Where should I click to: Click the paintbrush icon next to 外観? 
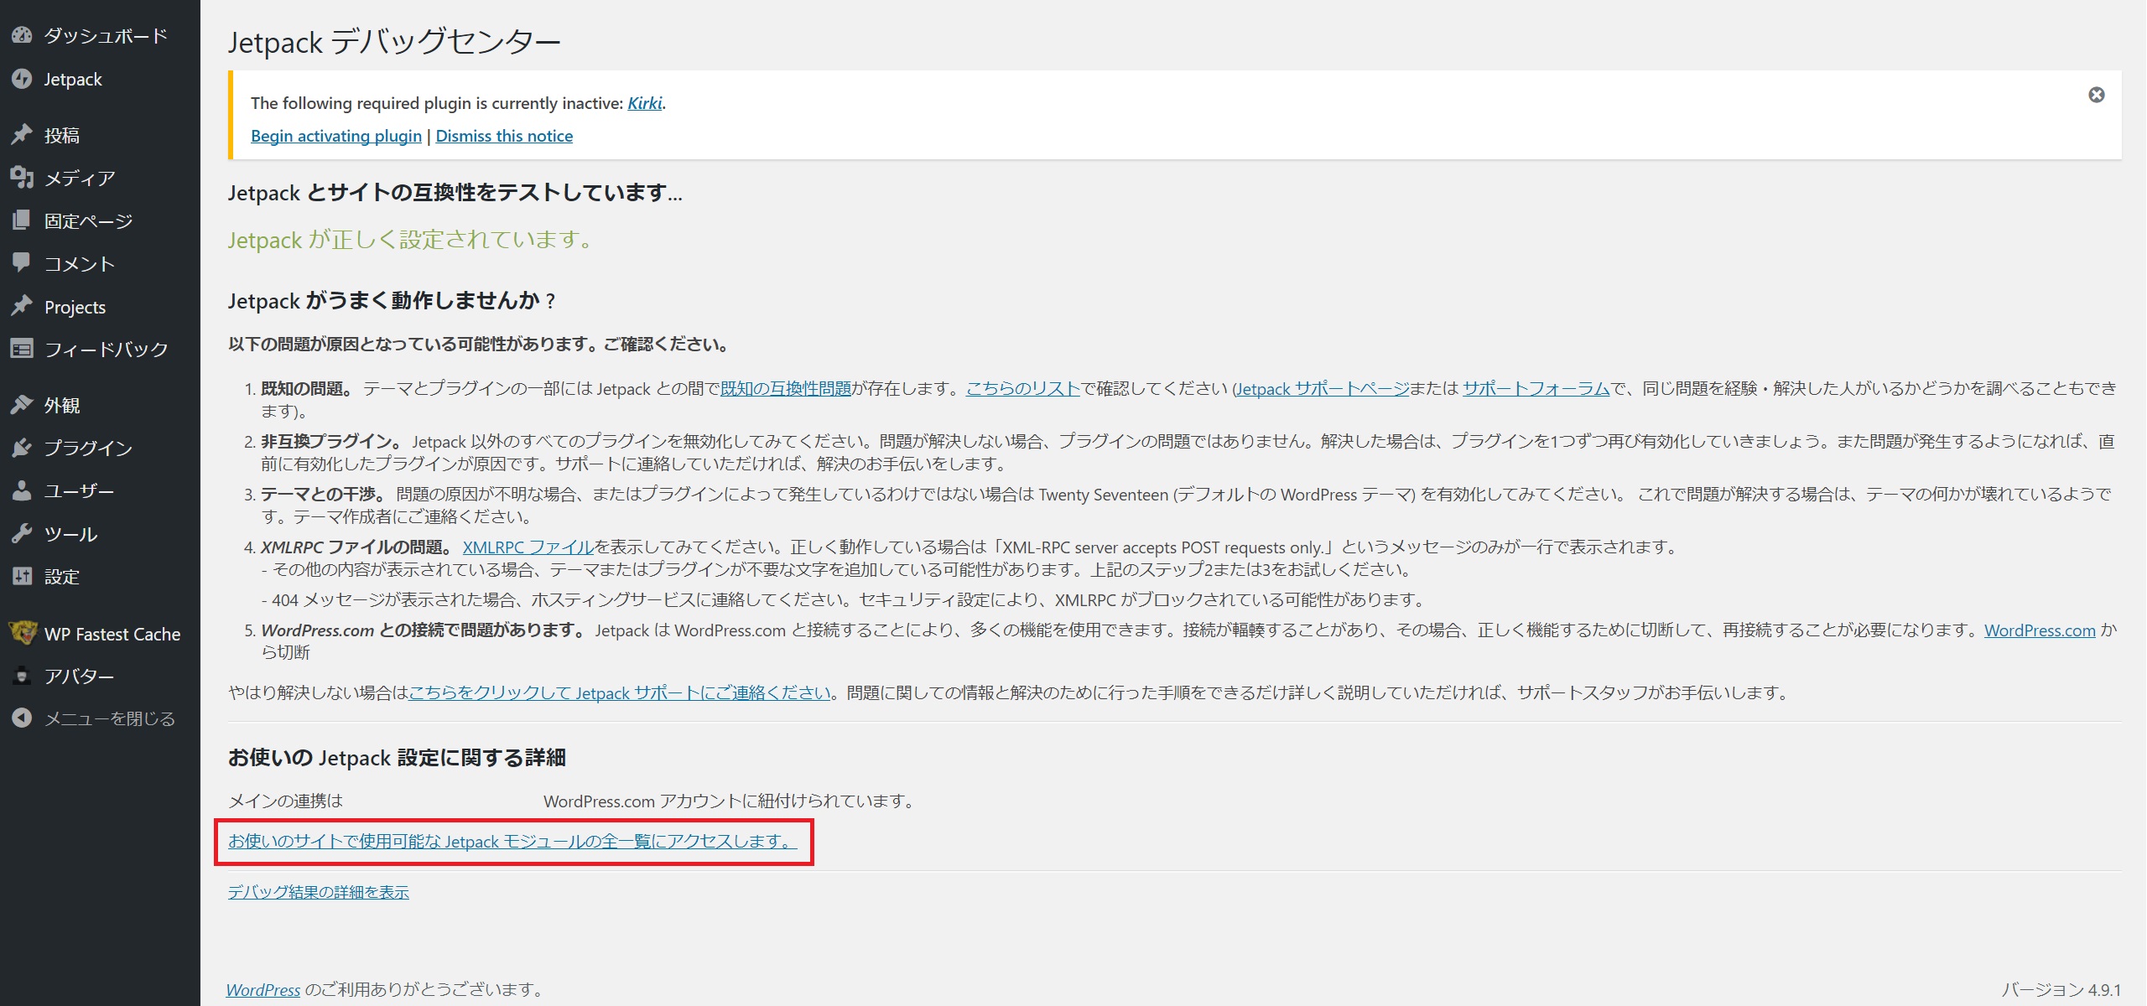pyautogui.click(x=22, y=405)
